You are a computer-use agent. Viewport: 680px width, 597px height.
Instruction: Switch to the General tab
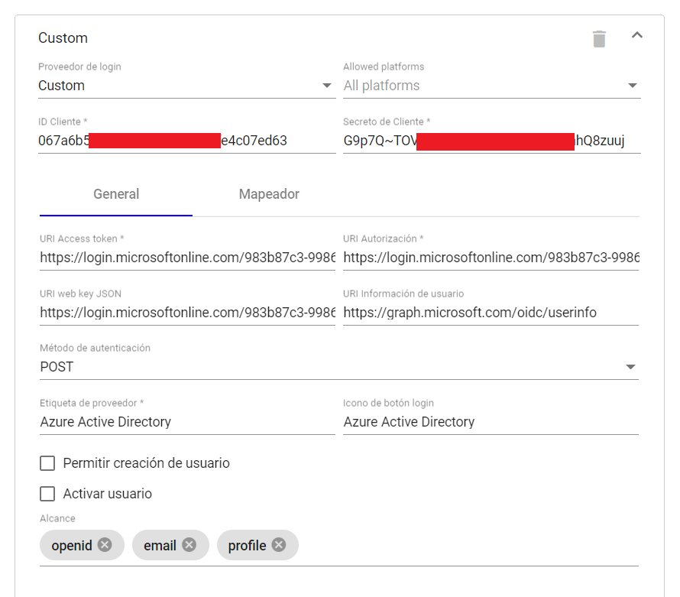pyautogui.click(x=116, y=194)
